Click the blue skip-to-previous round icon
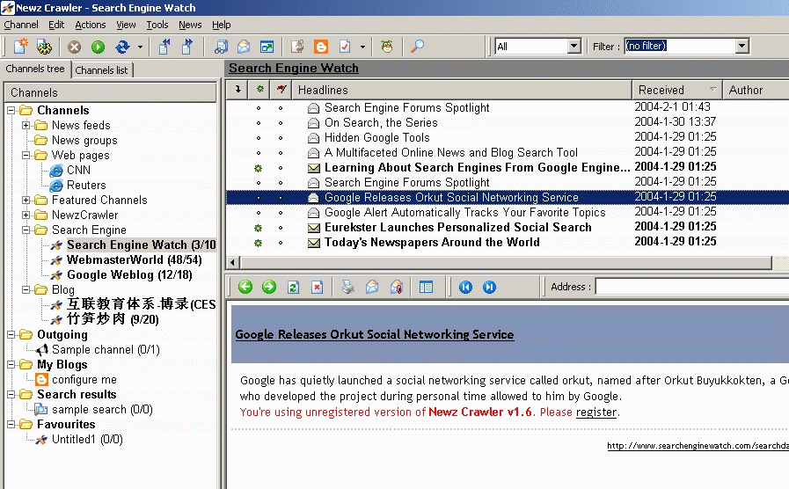Screen dimensions: 789x489 click(x=465, y=287)
